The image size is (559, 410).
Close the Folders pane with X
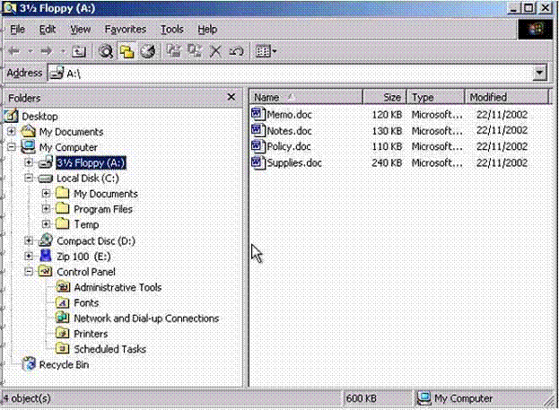(x=231, y=97)
